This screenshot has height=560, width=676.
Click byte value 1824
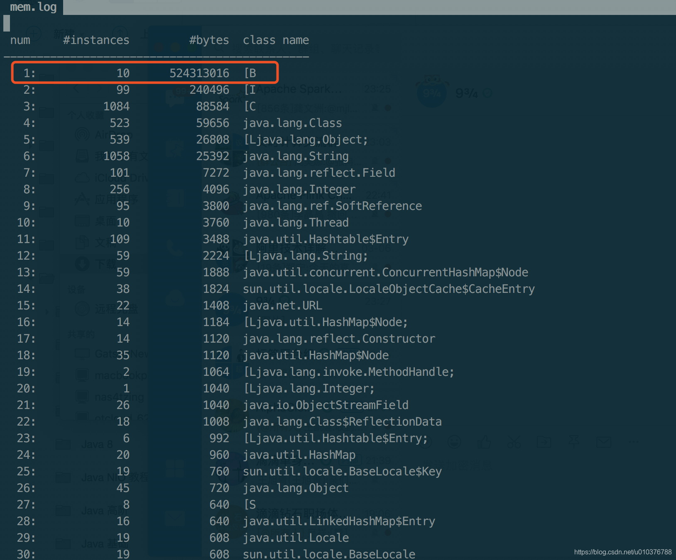(x=216, y=289)
